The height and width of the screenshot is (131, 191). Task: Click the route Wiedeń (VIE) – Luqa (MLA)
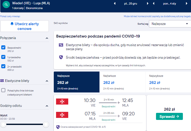pos(31,3)
